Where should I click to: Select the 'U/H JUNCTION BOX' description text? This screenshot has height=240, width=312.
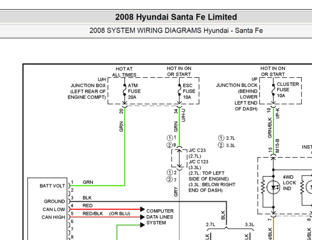tap(87, 88)
